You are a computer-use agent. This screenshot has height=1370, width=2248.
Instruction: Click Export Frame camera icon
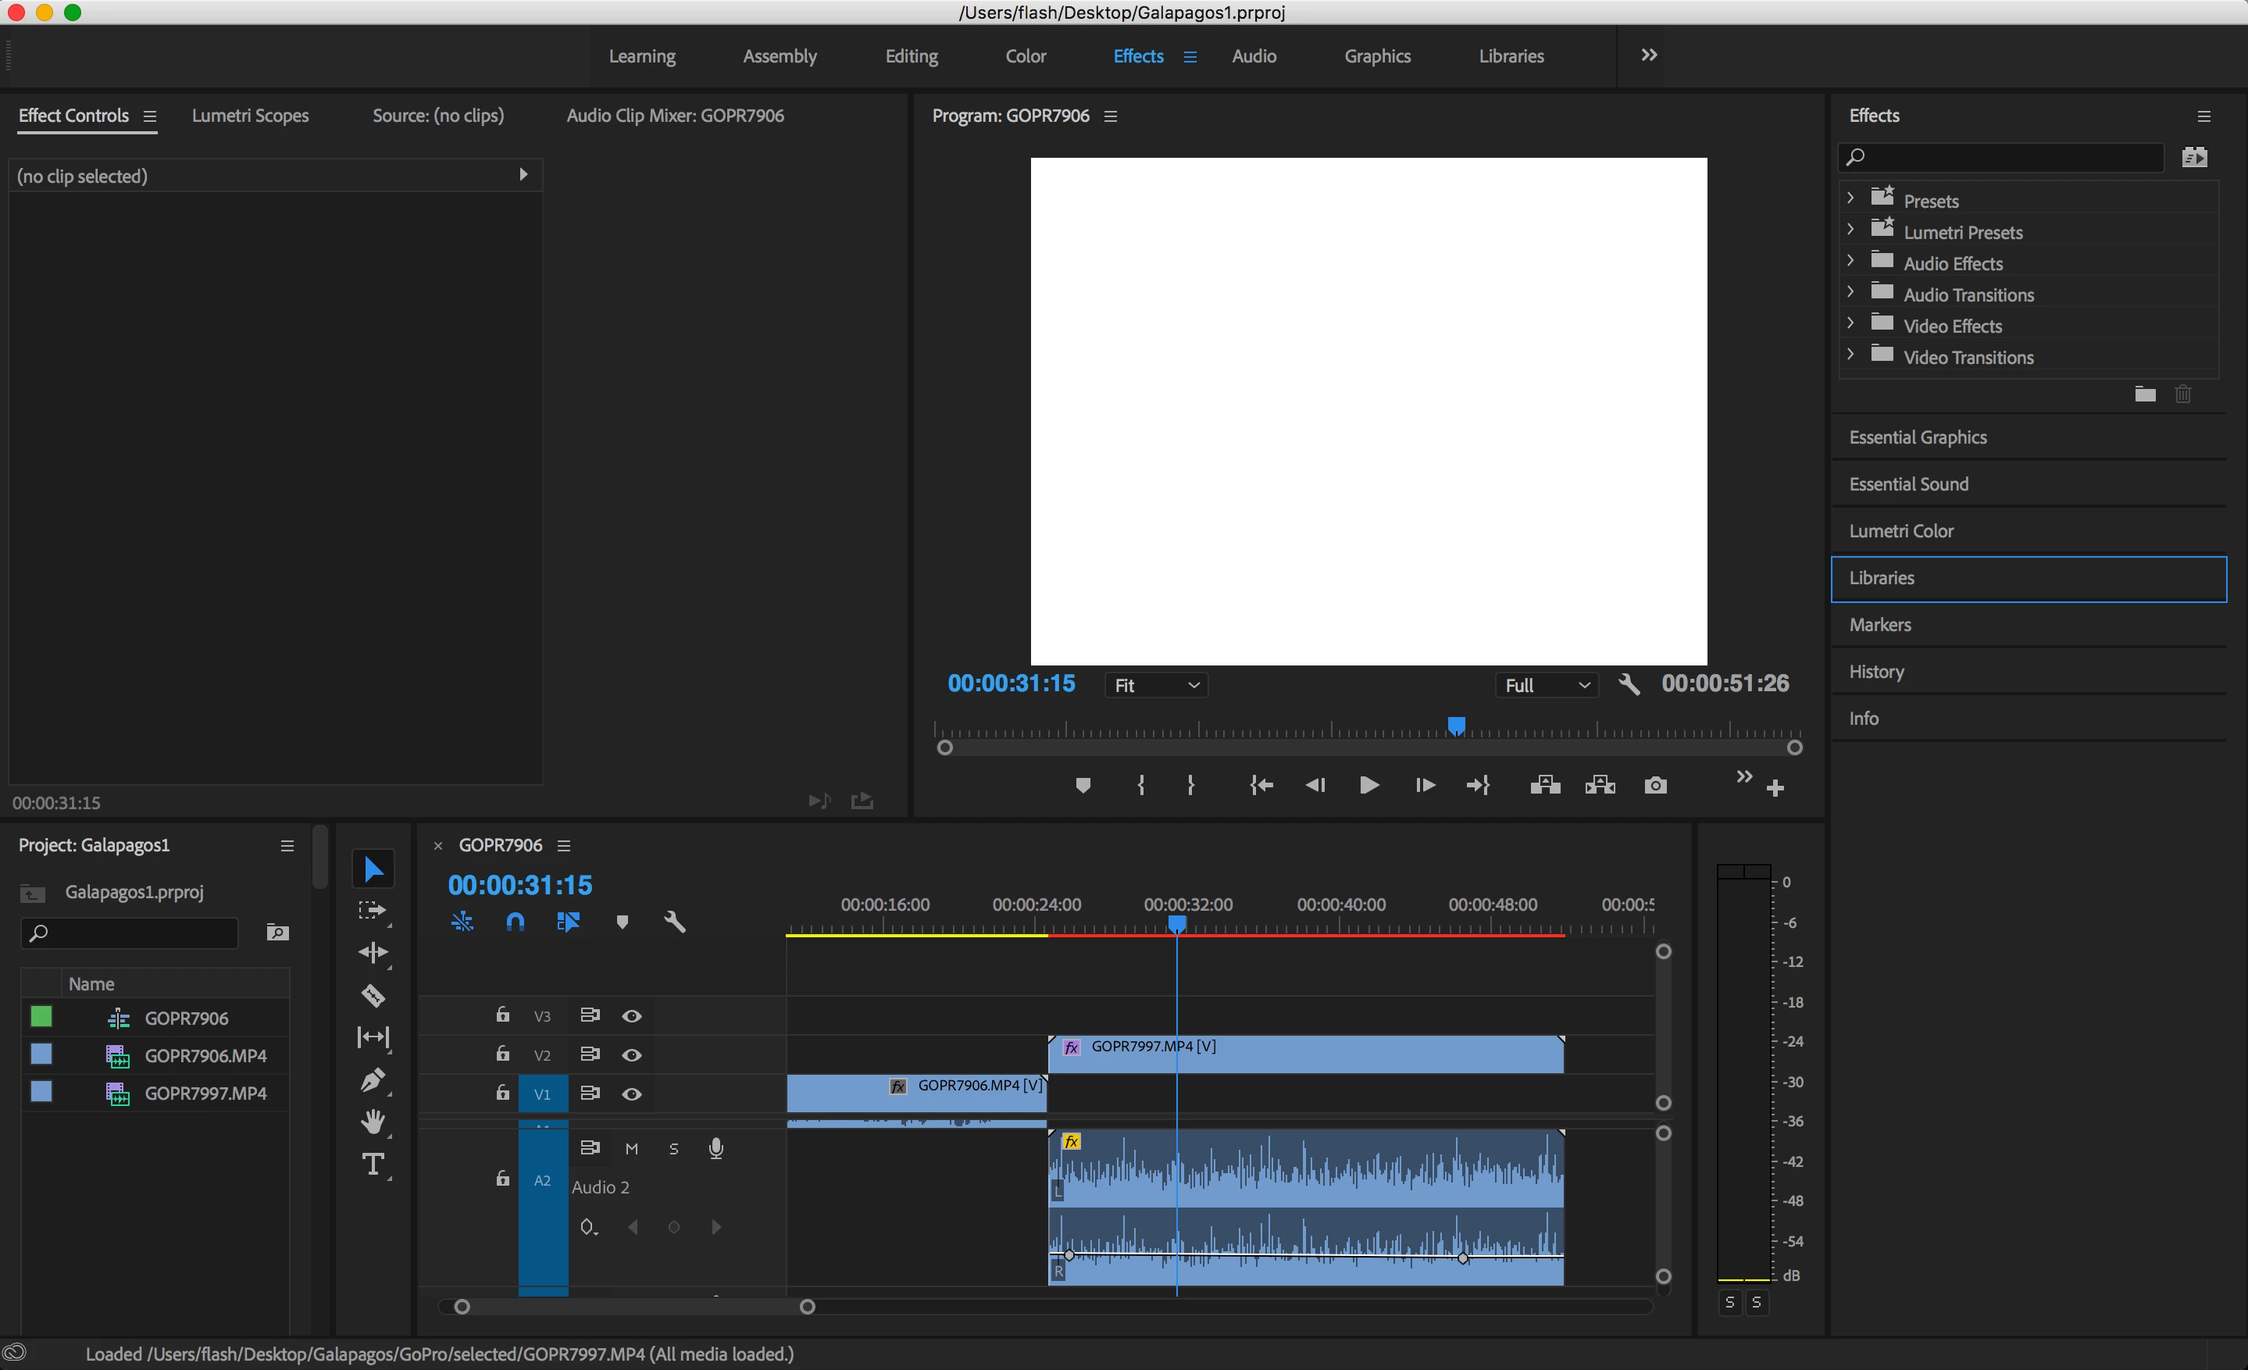1655,785
